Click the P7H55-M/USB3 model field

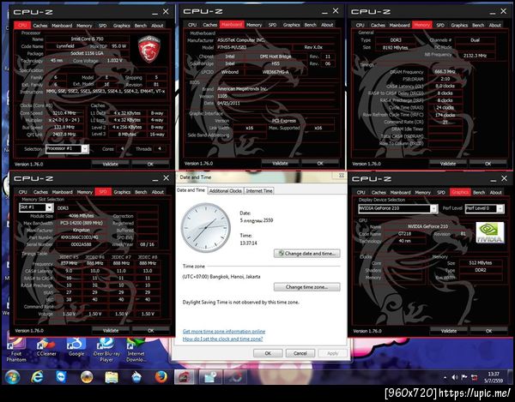click(253, 47)
